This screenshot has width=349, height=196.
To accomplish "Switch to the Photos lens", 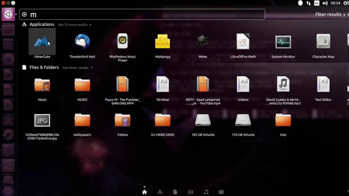I will (221, 192).
